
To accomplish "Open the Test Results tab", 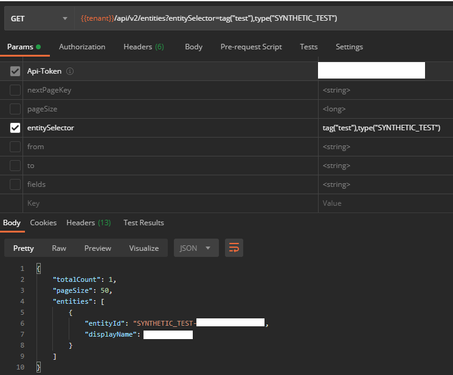I will (144, 223).
